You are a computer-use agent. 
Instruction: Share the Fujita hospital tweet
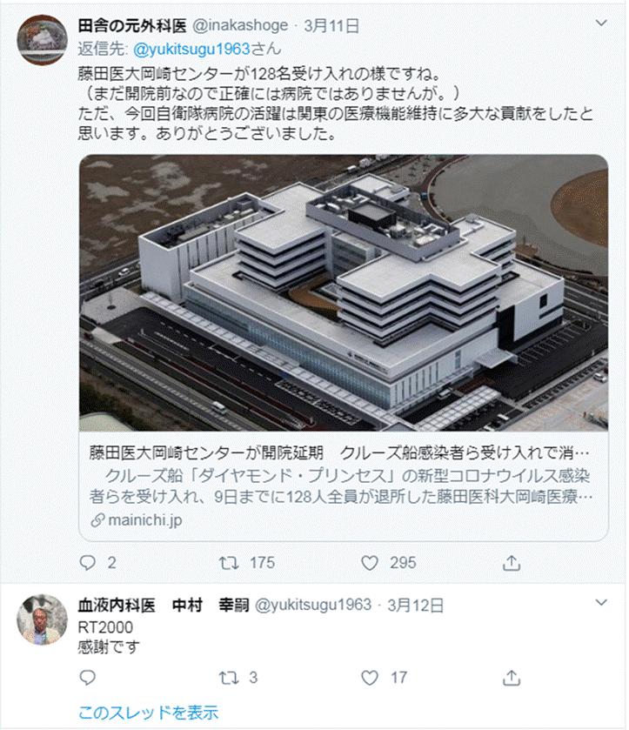pos(512,563)
